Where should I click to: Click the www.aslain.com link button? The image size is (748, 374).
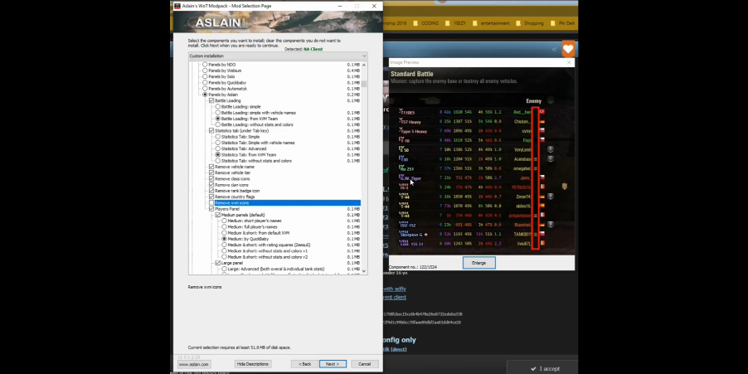194,364
